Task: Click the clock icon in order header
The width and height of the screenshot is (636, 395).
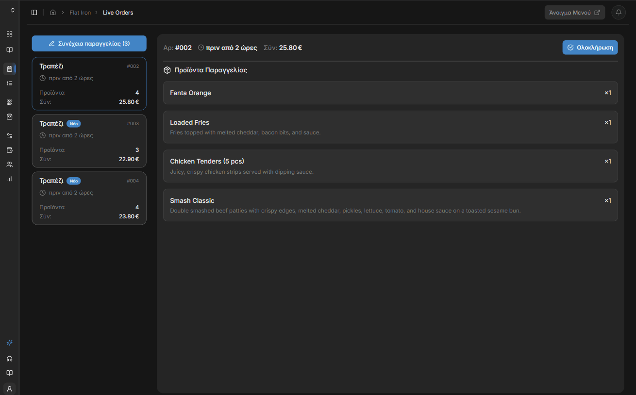Action: [201, 48]
